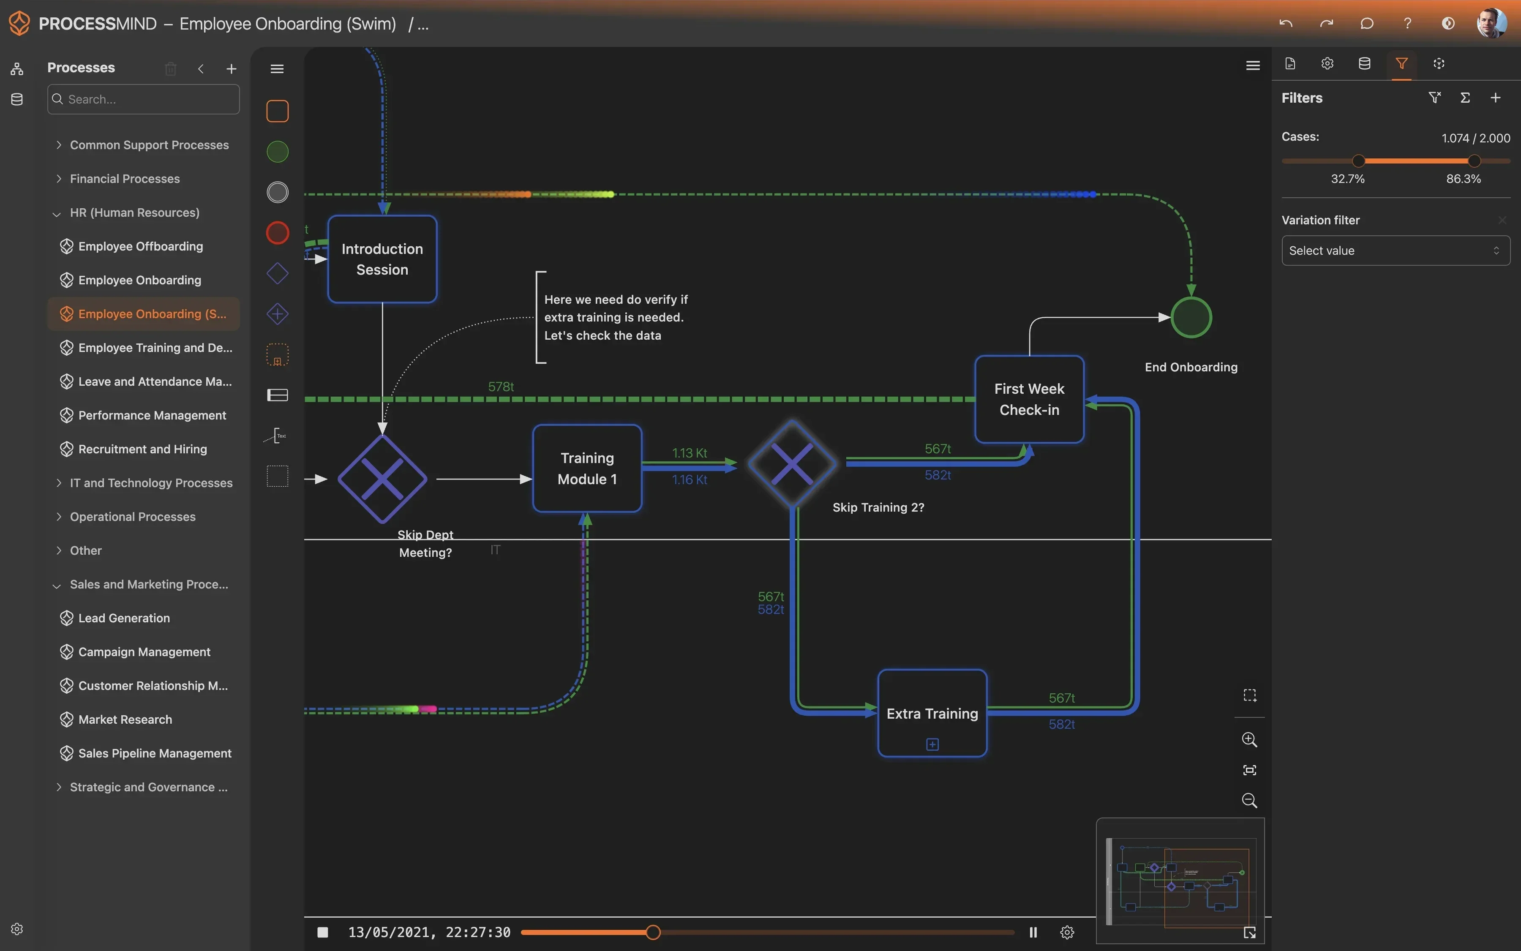The width and height of the screenshot is (1521, 951).
Task: Switch to the database tab in right panel
Action: pos(1364,63)
